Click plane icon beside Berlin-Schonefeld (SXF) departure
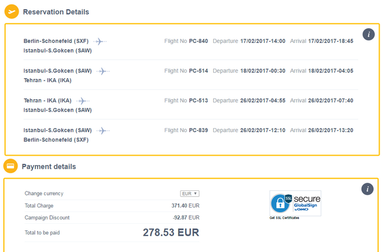 pyautogui.click(x=100, y=41)
